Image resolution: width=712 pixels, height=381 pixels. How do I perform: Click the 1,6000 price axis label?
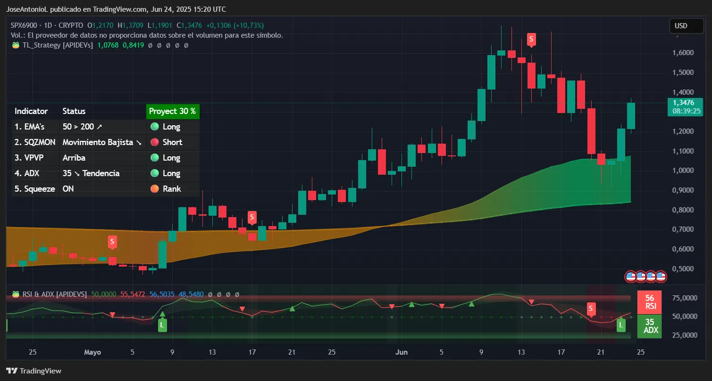[684, 53]
